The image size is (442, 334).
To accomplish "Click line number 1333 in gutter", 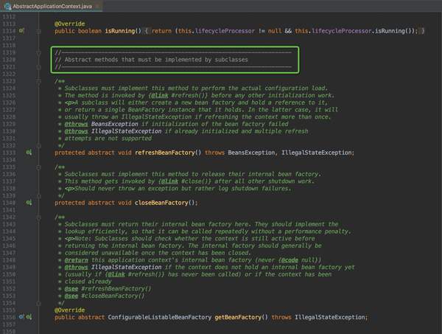I will (x=9, y=153).
